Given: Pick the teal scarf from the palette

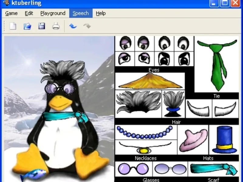Looking at the screenshot, I should point(214,169).
